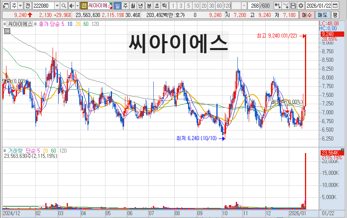Click the magenta 5 moving average in price legend
This screenshot has height=218, width=347.
[63, 24]
